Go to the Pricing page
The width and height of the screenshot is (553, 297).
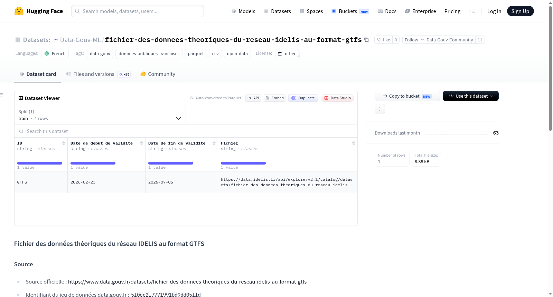point(452,11)
